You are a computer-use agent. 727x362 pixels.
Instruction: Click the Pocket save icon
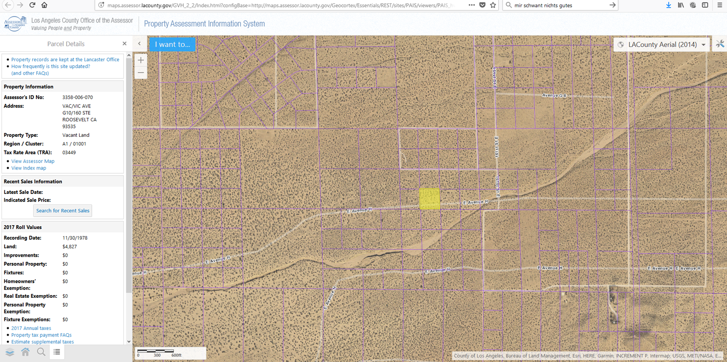coord(483,5)
